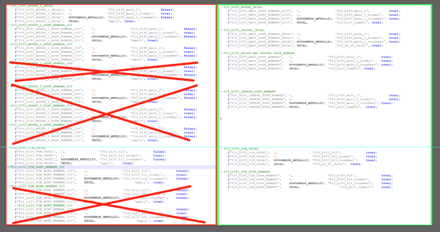
Task: Click "f16_b150_main_1_normal" in the MAT1_BORT_NUMBER_X100 row
Action: (358, 15)
